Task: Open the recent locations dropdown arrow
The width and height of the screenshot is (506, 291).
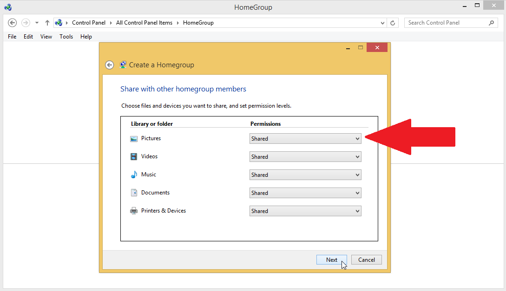Action: click(x=37, y=23)
